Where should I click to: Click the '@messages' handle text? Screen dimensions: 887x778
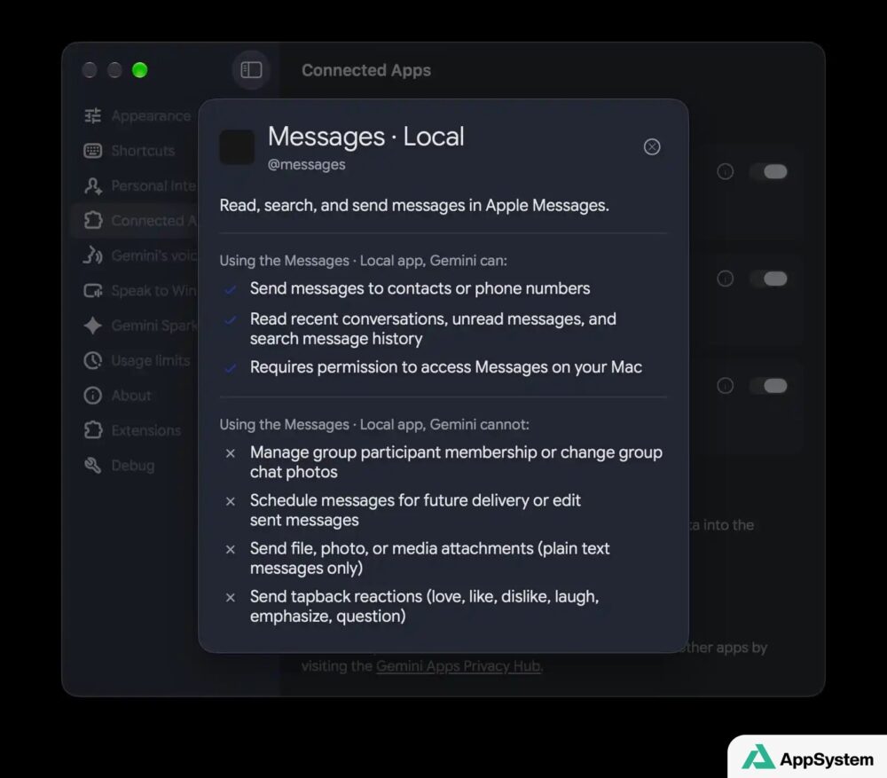pos(307,165)
